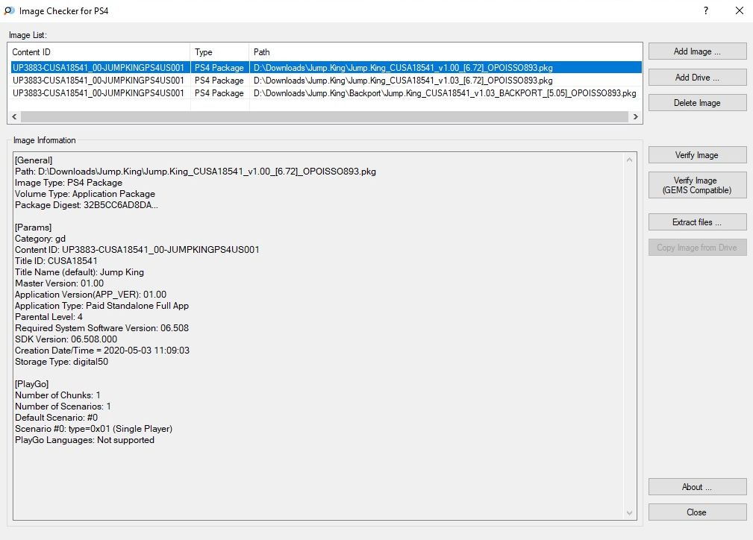Click the PlayGo Languages: Not supported line
Viewport: 753px width, 540px height.
[84, 440]
